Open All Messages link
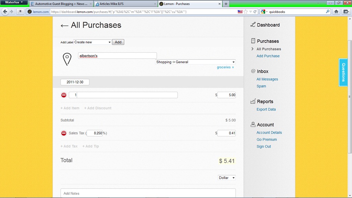This screenshot has width=352, height=198. 267,79
